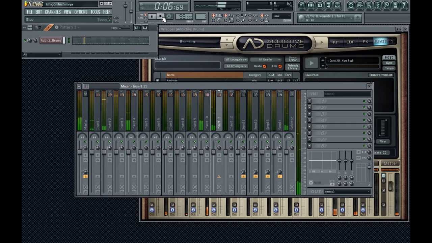Click the Refresh Library button
This screenshot has height=243, width=432.
tap(293, 67)
